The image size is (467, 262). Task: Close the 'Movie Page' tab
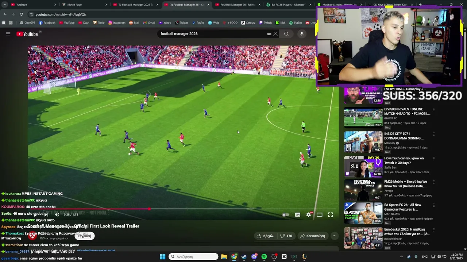tap(106, 5)
